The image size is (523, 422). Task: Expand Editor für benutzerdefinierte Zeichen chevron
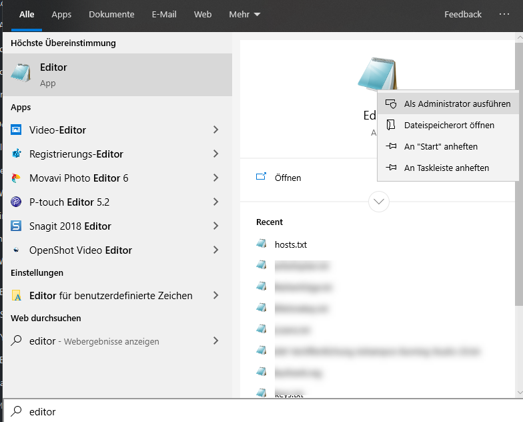[216, 295]
